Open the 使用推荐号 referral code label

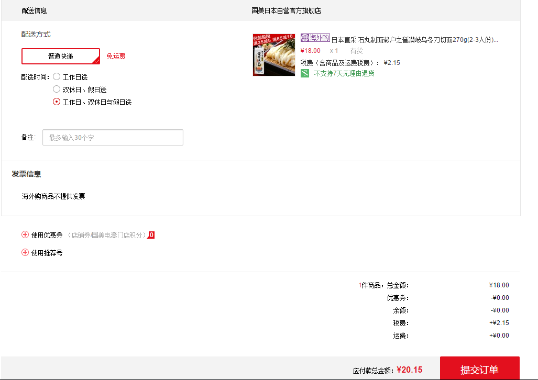[x=47, y=253]
